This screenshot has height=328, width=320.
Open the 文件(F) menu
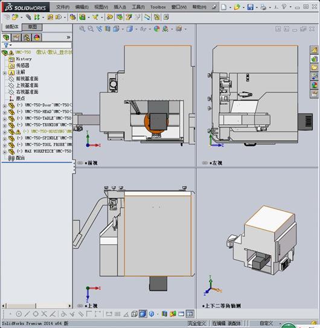63,7
